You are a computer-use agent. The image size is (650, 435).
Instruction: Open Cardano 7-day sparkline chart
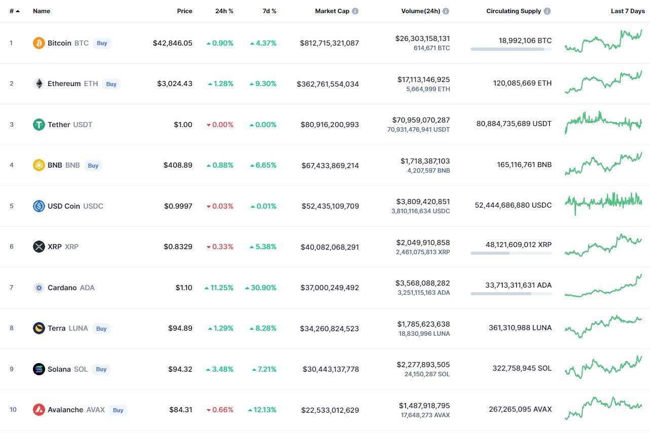click(x=603, y=286)
